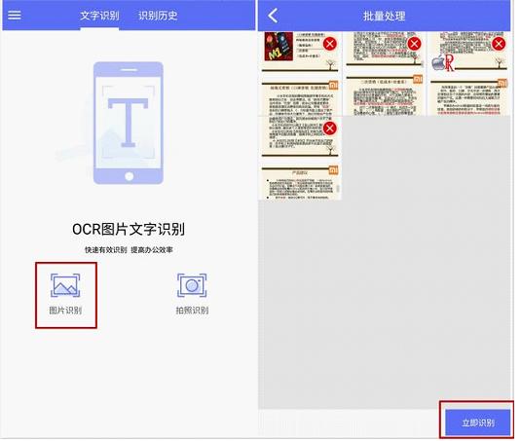Select the thumbnail with Apple logo
Screen dimensions: 521x441
tap(468, 74)
